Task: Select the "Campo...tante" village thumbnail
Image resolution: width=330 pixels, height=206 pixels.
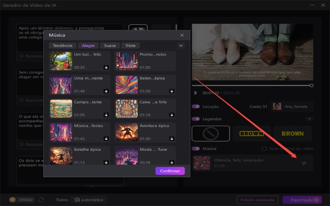Action: (61, 109)
